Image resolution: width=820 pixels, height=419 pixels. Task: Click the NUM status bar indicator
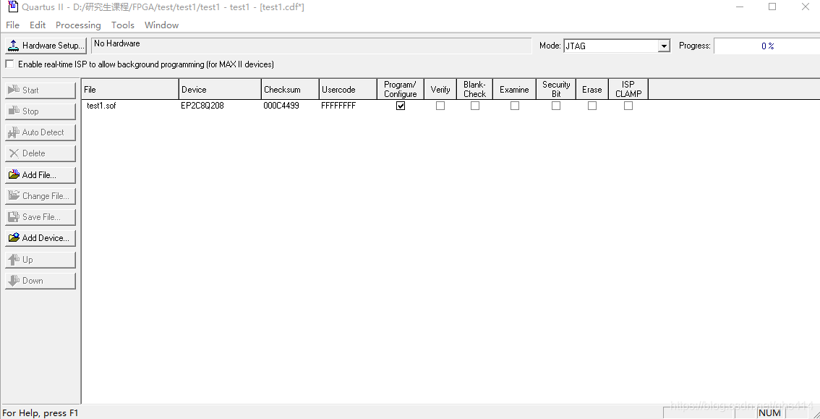[x=769, y=412]
